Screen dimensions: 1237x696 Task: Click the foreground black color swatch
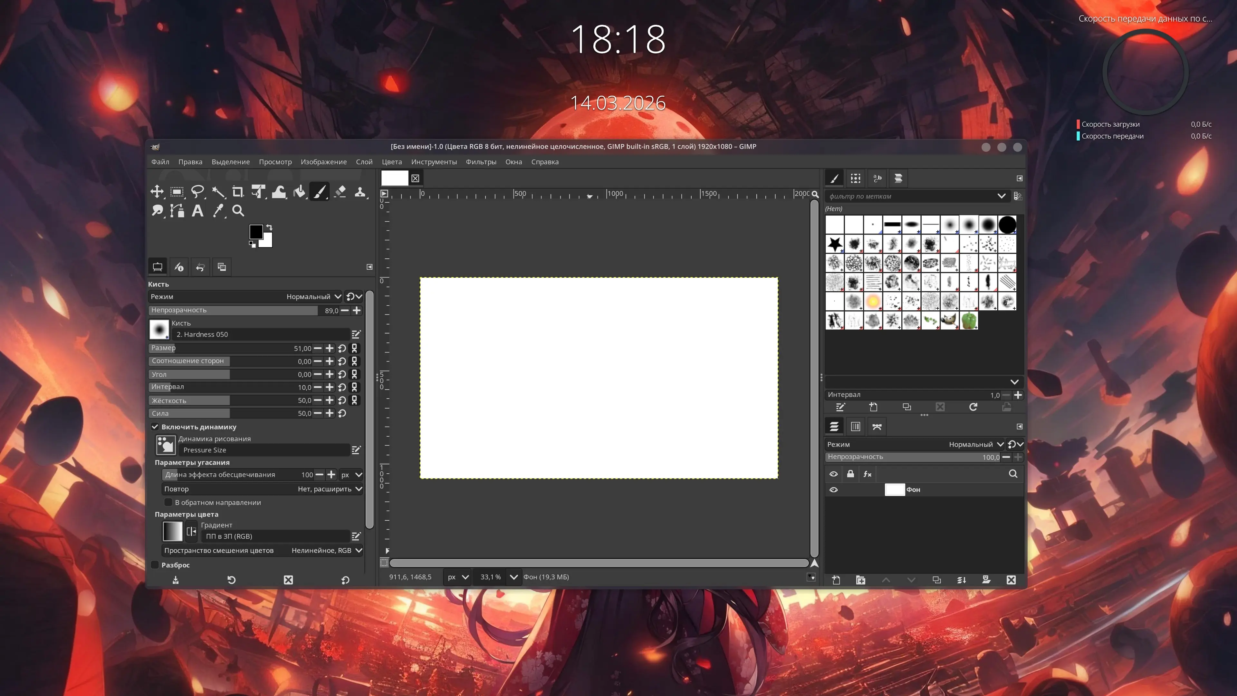[255, 232]
